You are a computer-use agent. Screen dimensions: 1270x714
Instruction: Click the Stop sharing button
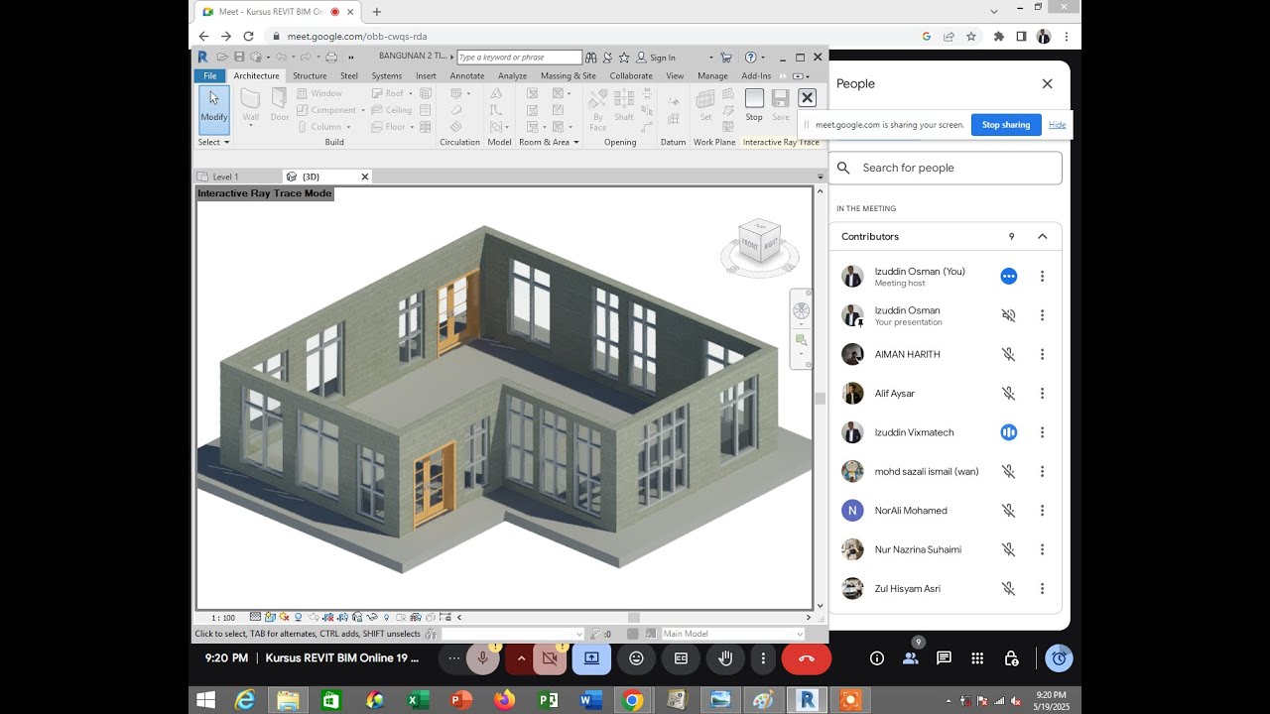click(x=1006, y=125)
